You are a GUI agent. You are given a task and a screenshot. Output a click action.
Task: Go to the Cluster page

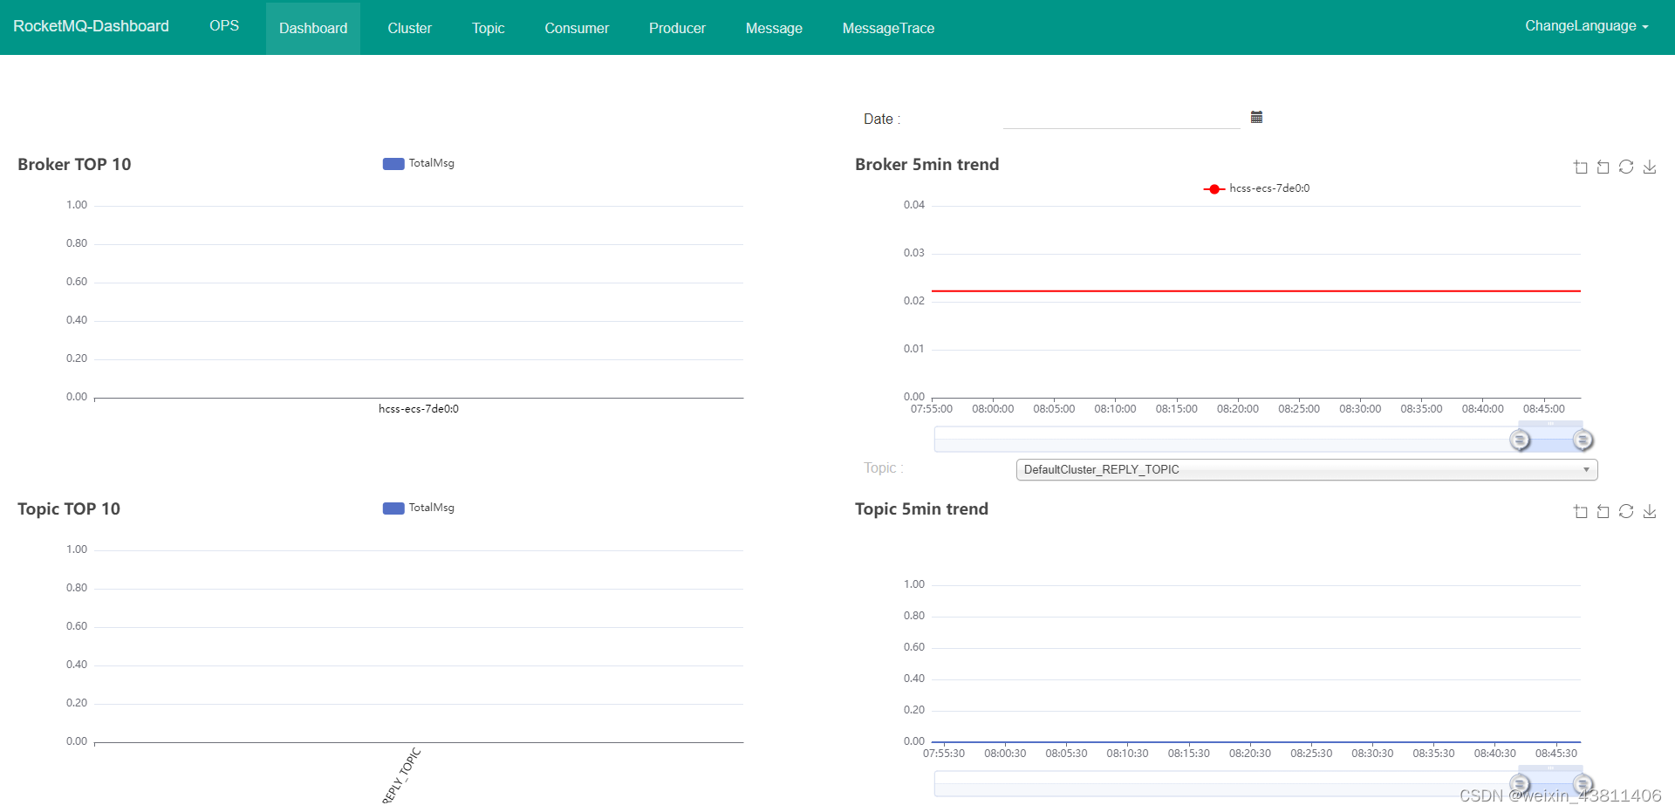(x=410, y=28)
